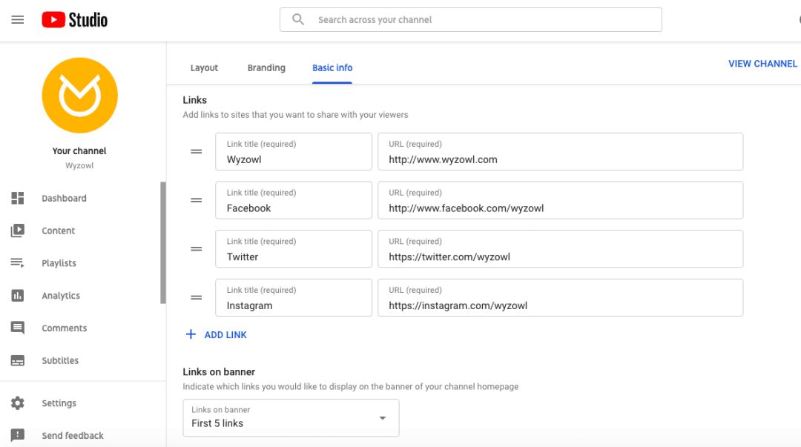801x447 pixels.
Task: Click the Playlists list icon
Action: coord(17,262)
